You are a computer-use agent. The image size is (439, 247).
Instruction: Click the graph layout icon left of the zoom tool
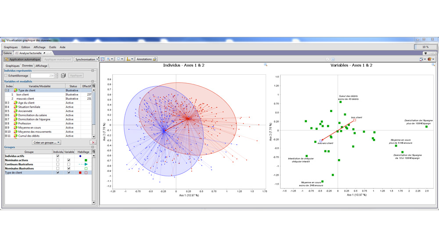(x=103, y=59)
